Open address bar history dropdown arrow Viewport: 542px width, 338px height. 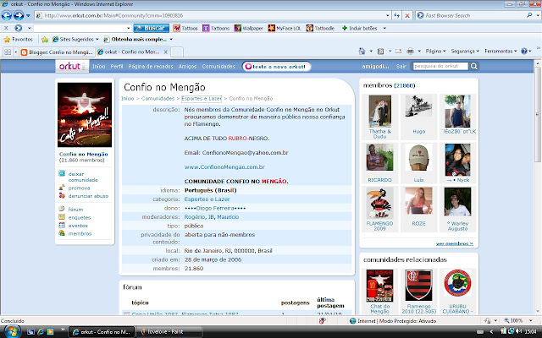(388, 15)
